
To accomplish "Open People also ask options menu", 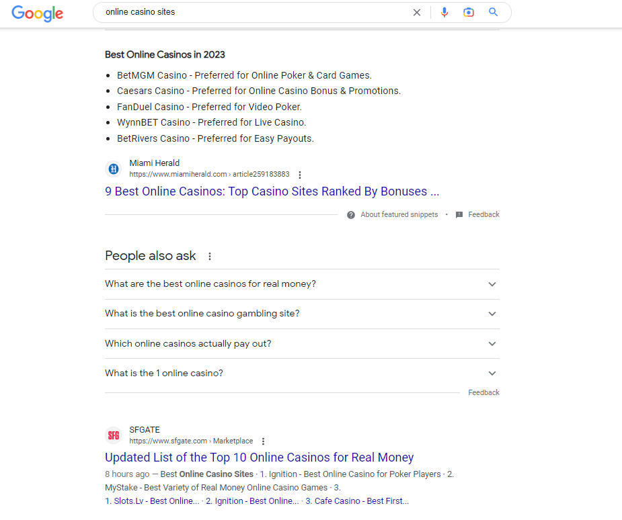I will [x=210, y=257].
